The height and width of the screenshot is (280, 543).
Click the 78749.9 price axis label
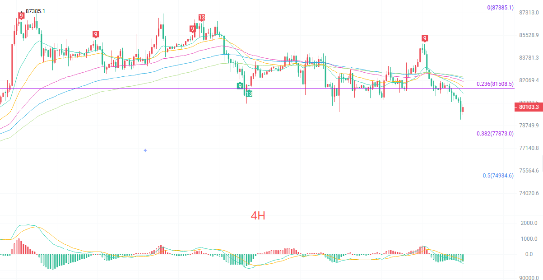click(529, 126)
